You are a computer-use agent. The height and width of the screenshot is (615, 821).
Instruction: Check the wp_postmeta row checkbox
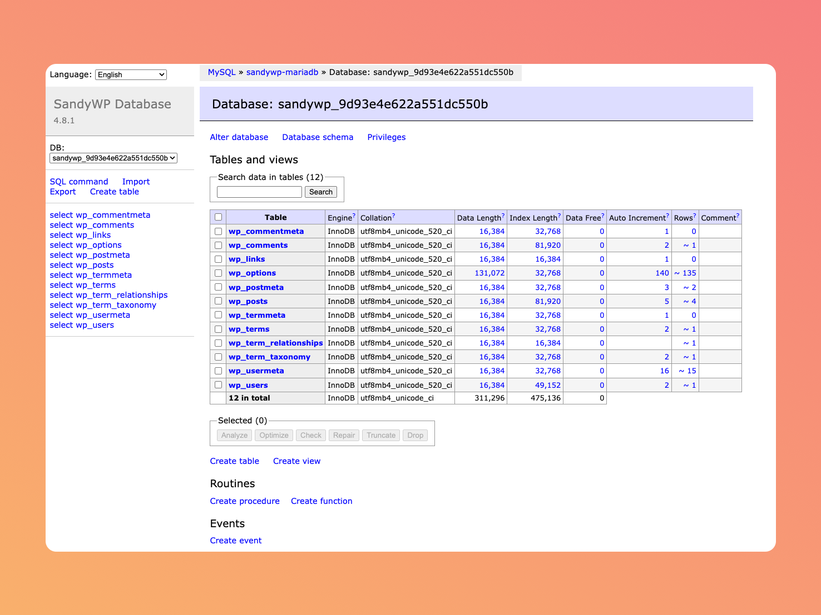[218, 287]
